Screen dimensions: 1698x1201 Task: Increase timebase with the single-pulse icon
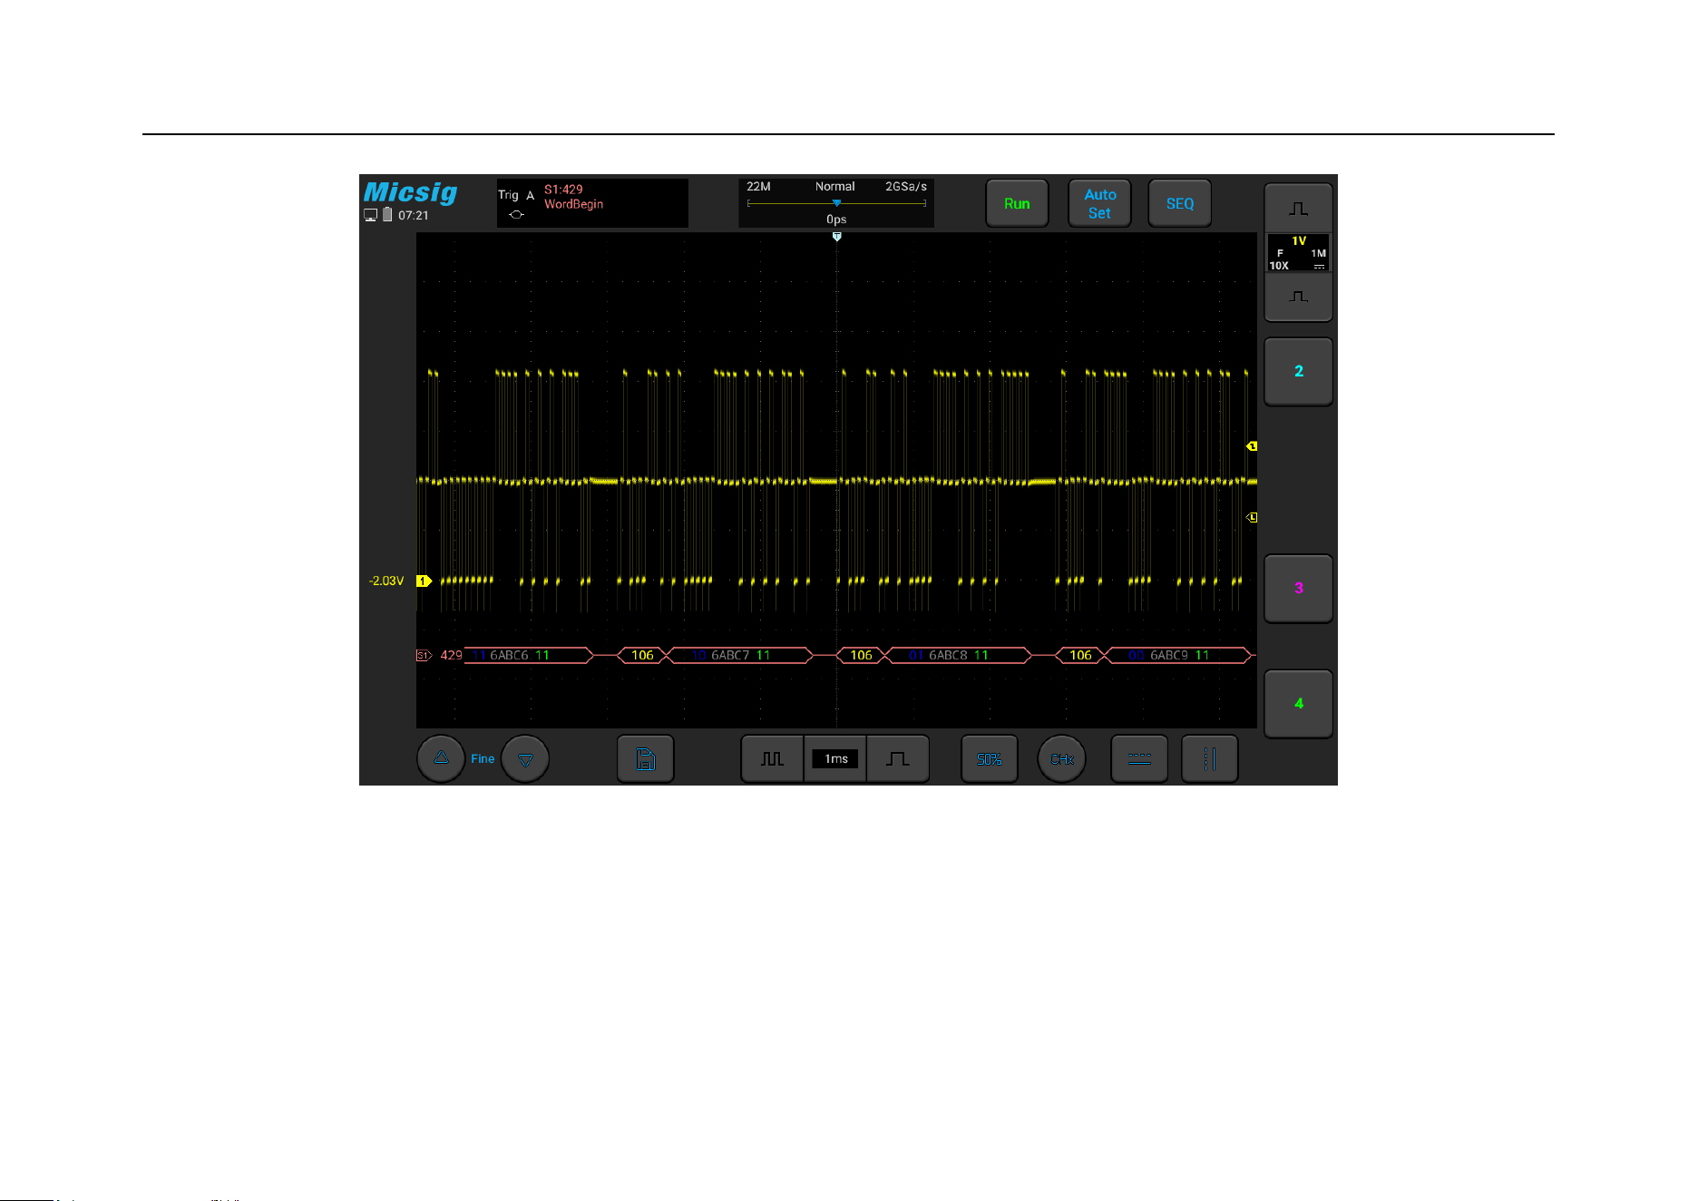click(x=897, y=758)
